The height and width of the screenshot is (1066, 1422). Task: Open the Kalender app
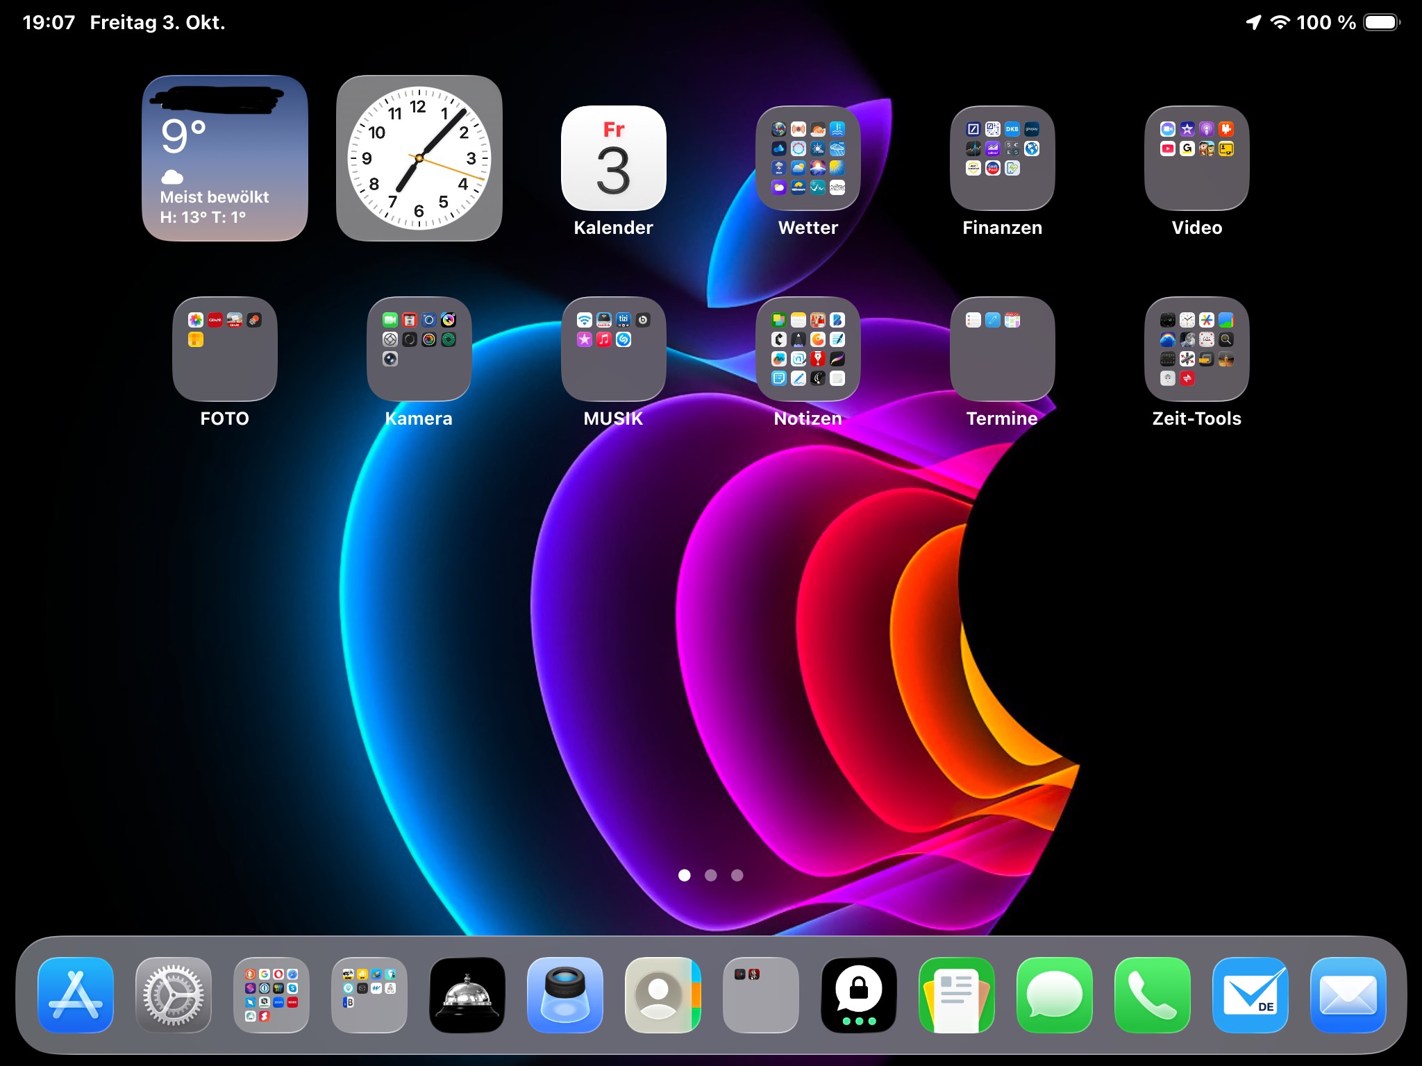(613, 158)
